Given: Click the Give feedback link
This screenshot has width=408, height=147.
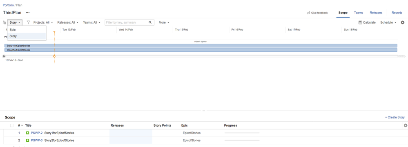Looking at the screenshot, I should coord(319,13).
